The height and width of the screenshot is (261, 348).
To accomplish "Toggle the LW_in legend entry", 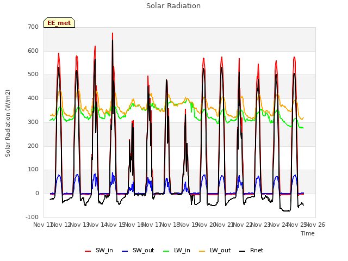I will (177, 250).
